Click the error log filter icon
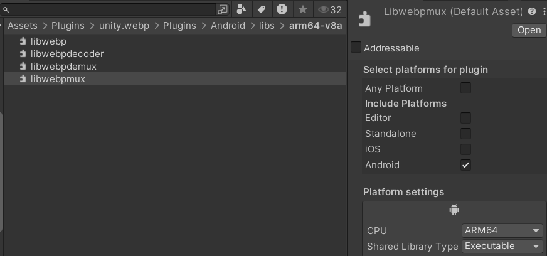 tap(282, 9)
